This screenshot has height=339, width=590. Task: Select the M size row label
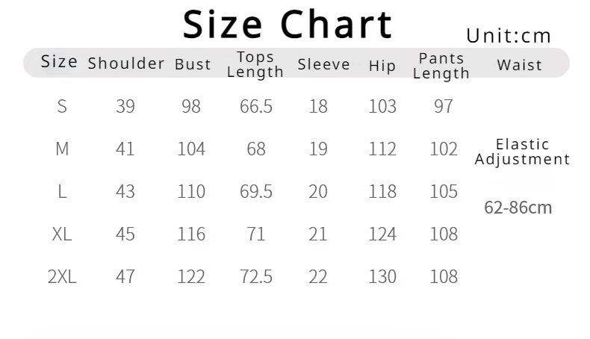62,149
